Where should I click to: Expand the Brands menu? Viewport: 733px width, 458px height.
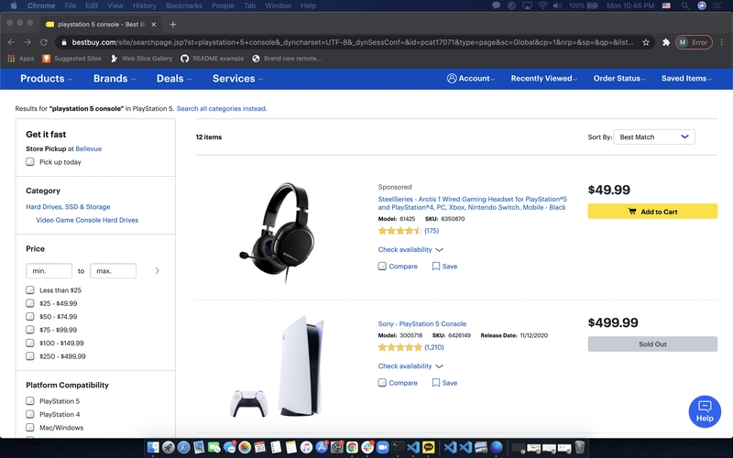(x=114, y=79)
